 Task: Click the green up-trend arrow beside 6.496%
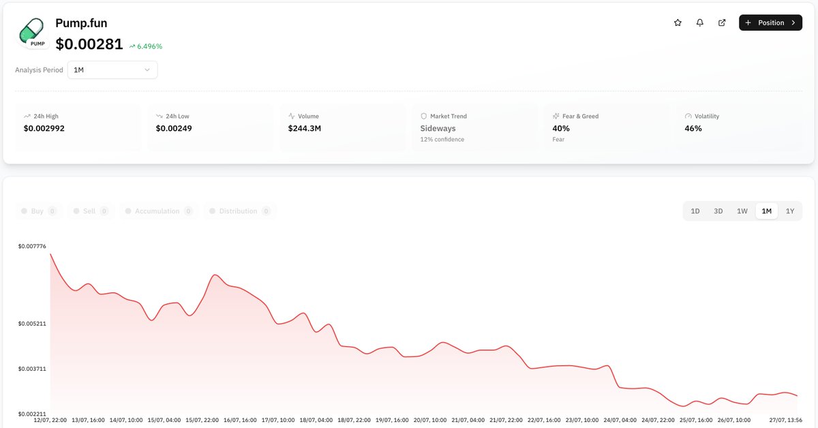point(132,47)
